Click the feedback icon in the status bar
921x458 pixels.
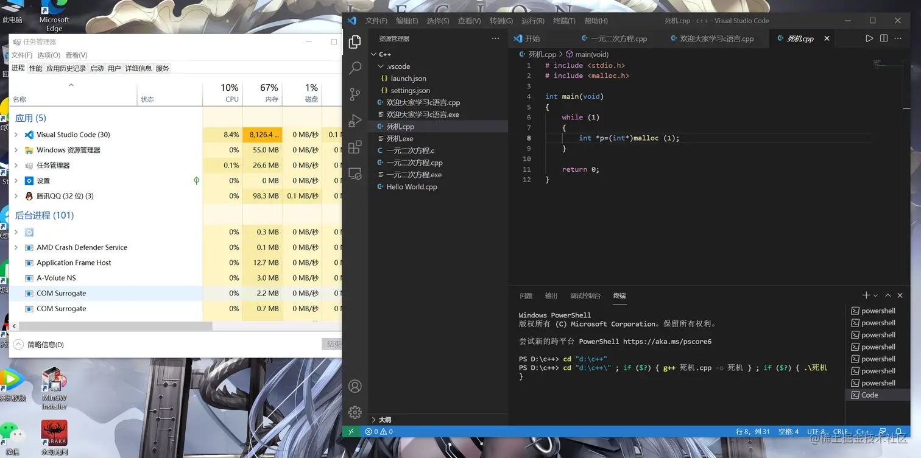point(883,432)
